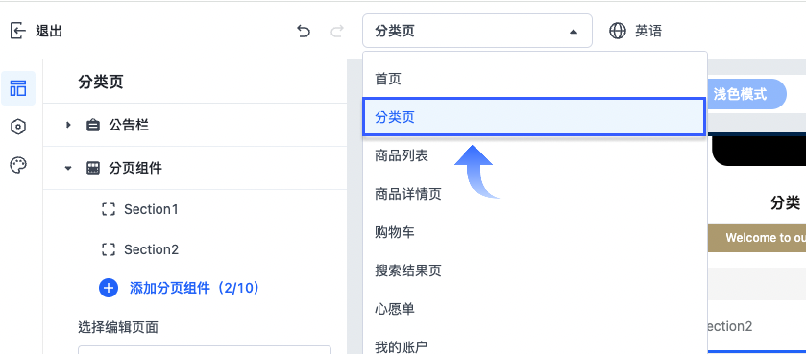The image size is (806, 354).
Task: Choose 购物车 from the page list
Action: tap(534, 232)
